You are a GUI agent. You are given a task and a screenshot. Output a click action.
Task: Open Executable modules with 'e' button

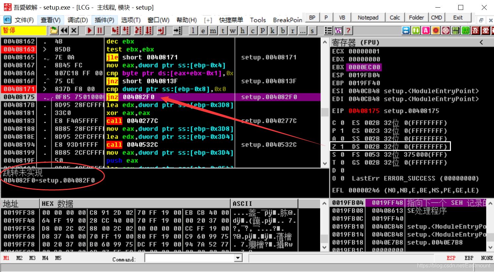(203, 31)
